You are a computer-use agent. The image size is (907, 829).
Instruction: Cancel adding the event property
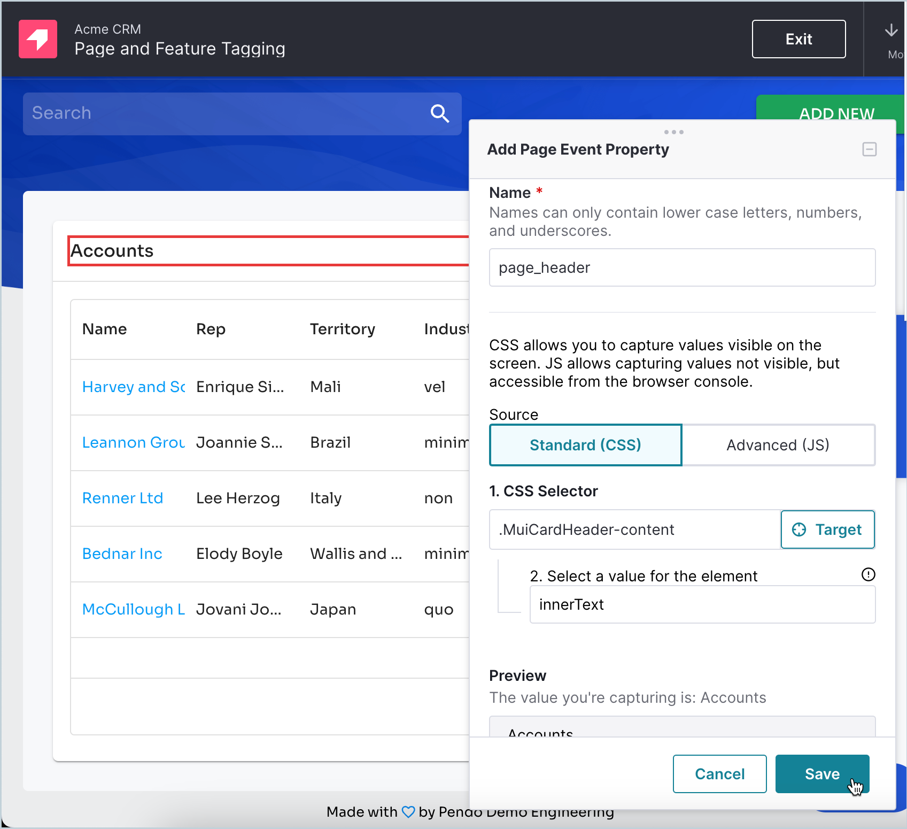click(x=719, y=774)
